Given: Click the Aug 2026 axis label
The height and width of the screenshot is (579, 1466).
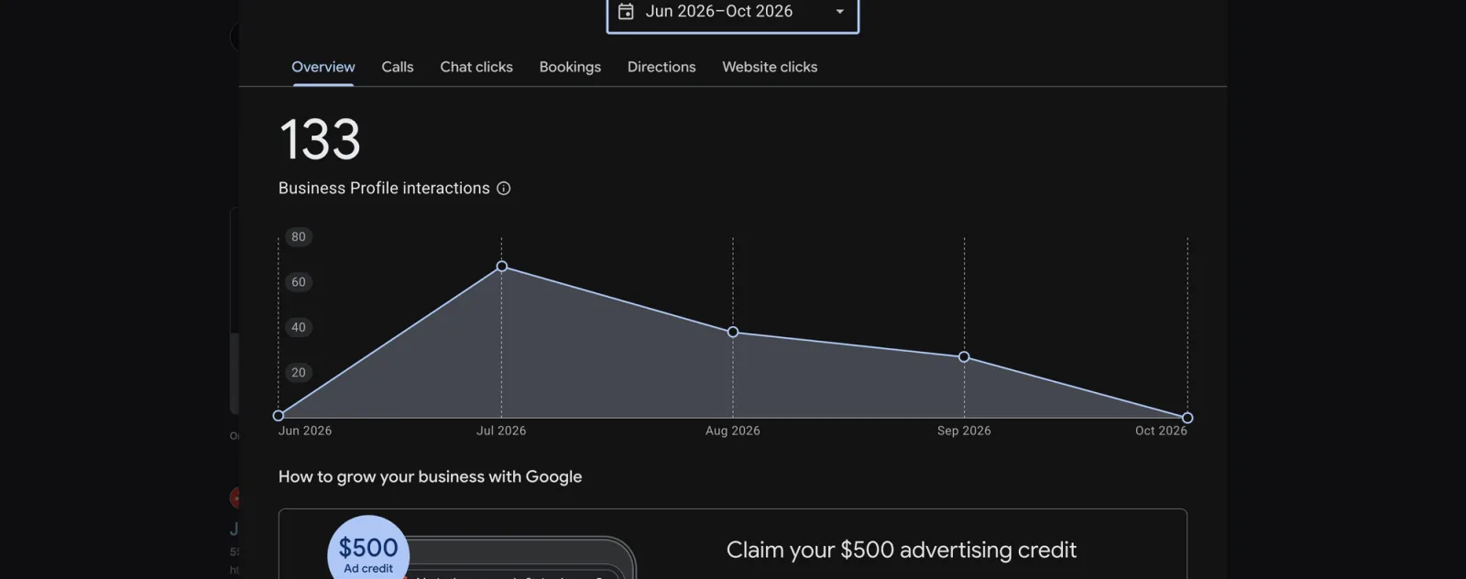Looking at the screenshot, I should pos(733,431).
